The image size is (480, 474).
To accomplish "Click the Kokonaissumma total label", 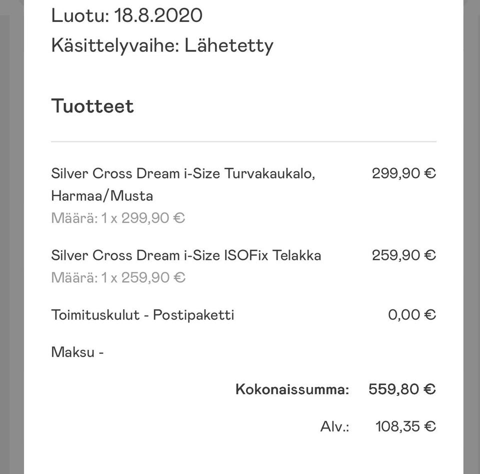I will point(292,389).
